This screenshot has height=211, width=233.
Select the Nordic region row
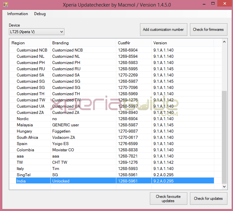(x=112, y=119)
